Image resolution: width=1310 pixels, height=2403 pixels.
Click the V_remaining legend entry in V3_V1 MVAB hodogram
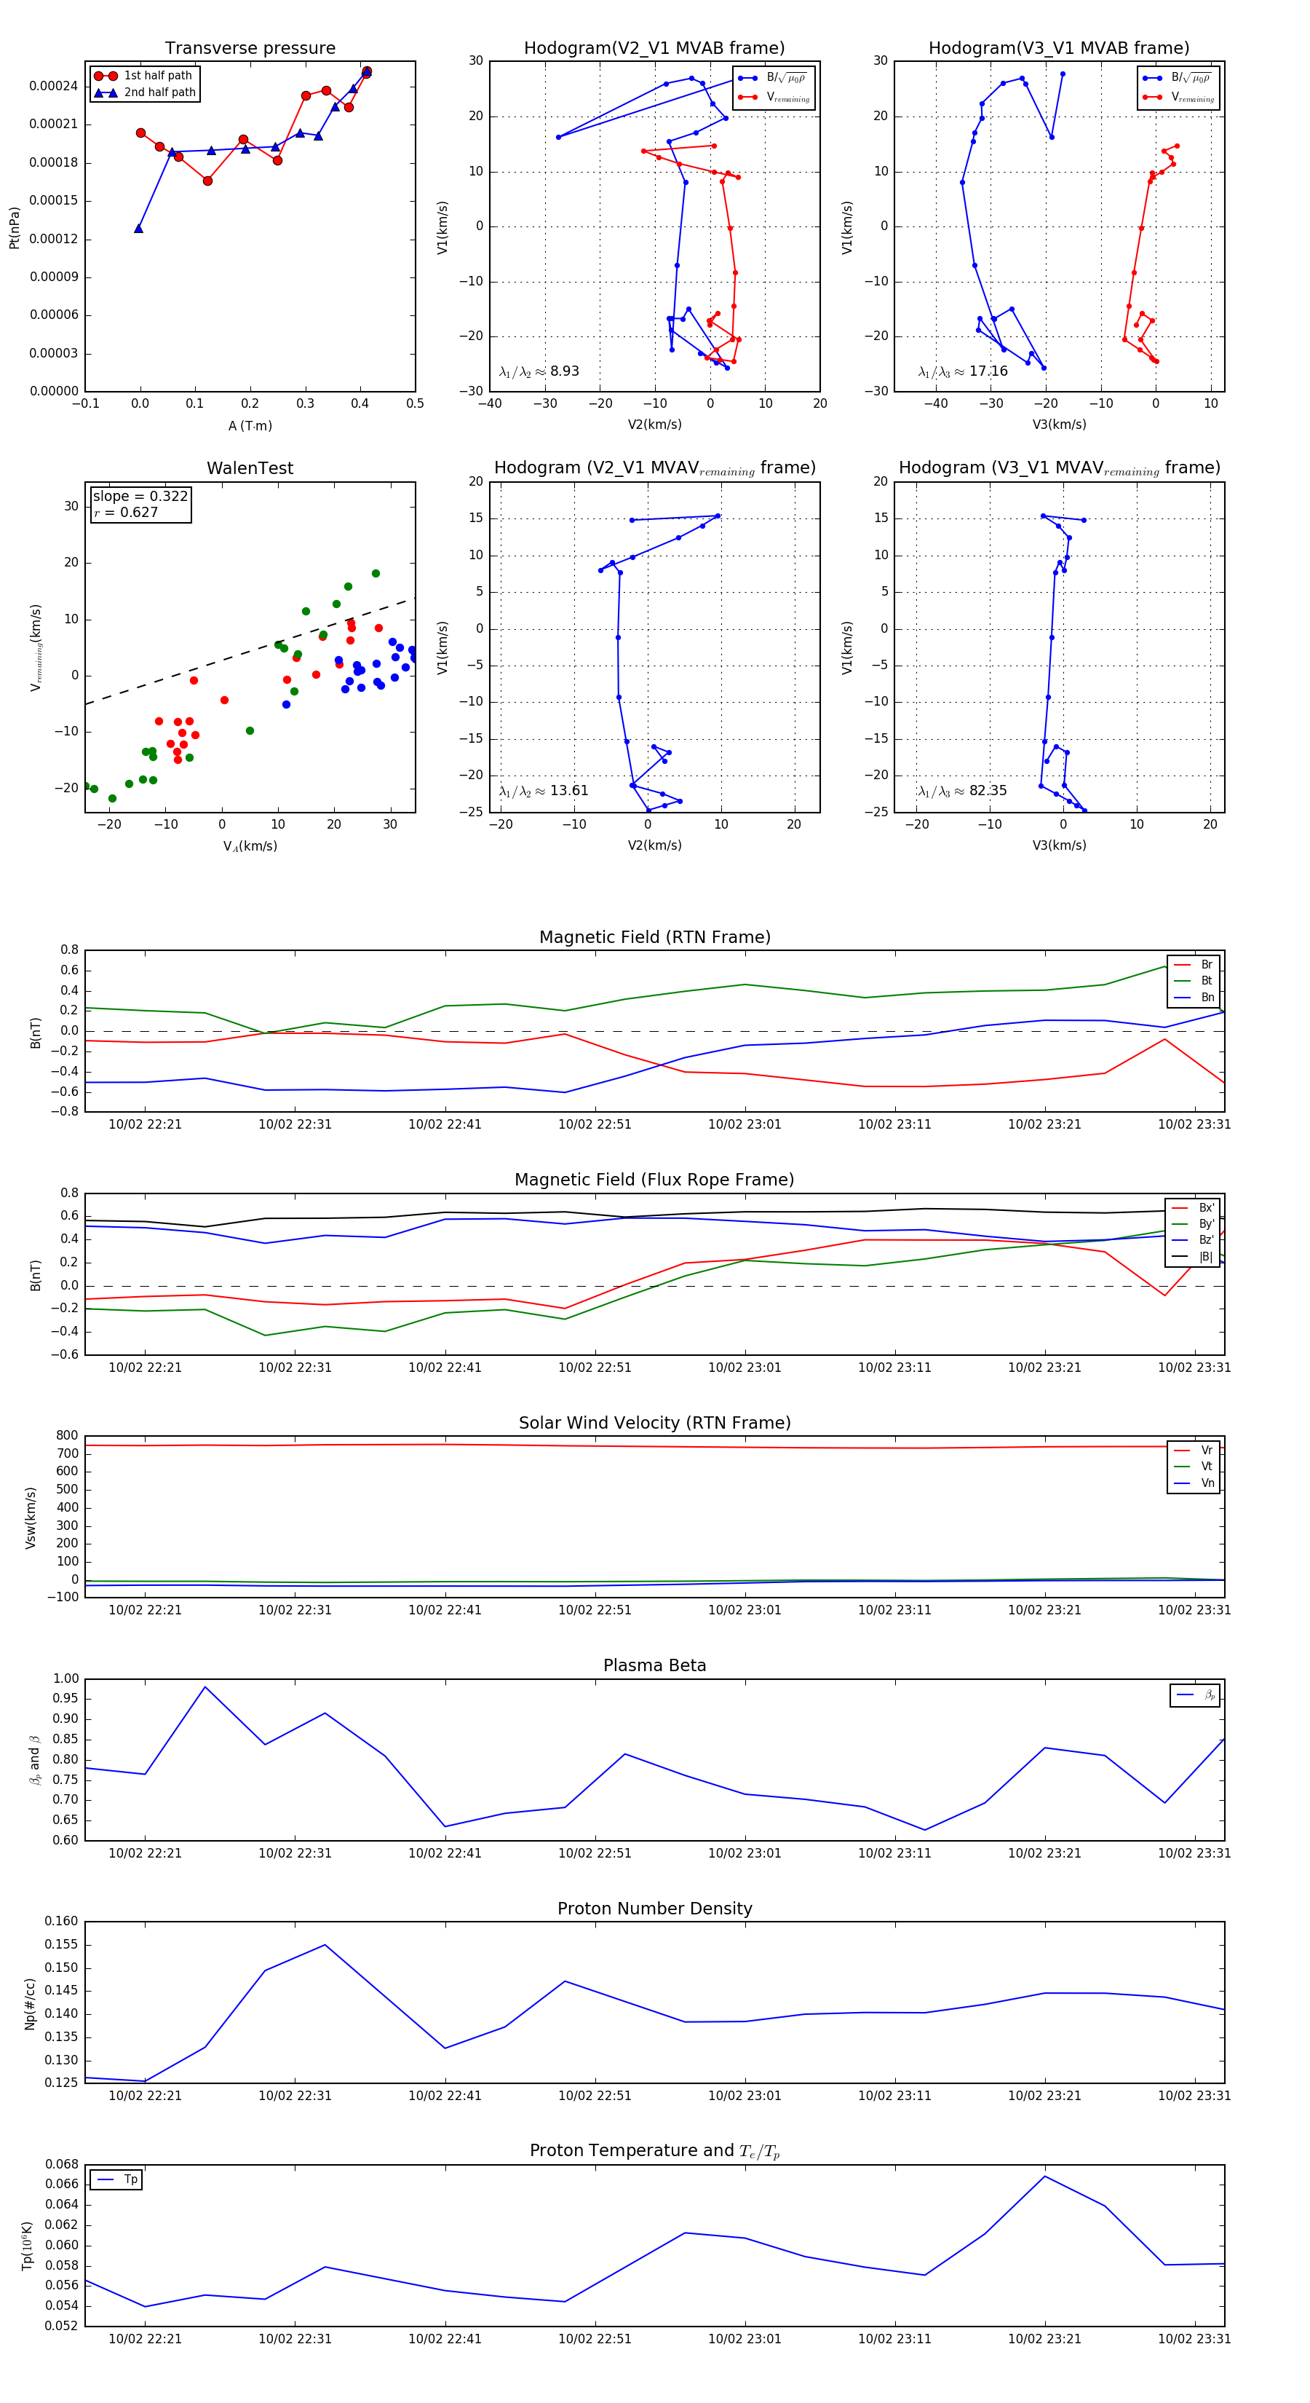[1178, 97]
